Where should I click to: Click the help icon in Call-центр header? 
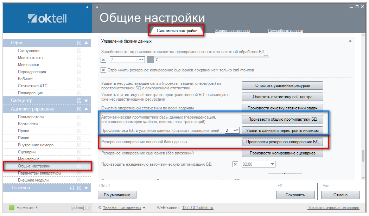click(x=79, y=101)
